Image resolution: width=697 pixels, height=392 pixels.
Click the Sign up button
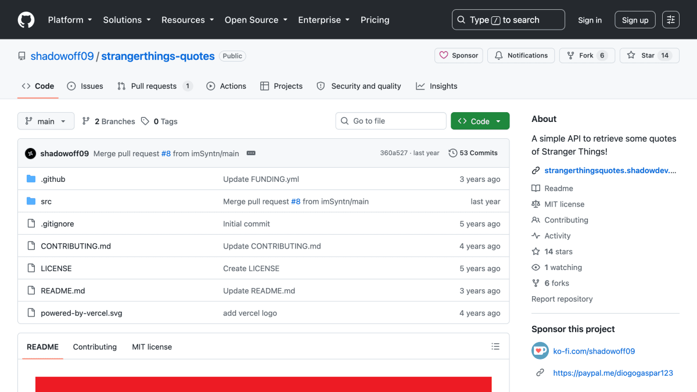(635, 20)
